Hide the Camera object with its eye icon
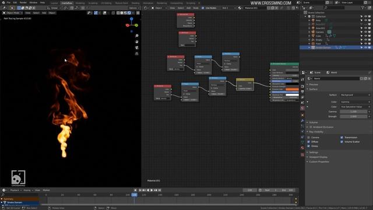Image resolution: width=373 pixels, height=210 pixels. click(365, 32)
